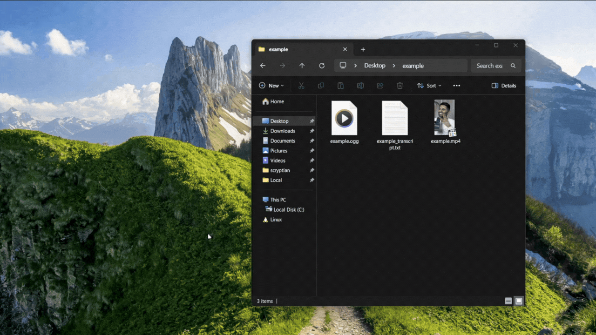Image resolution: width=596 pixels, height=335 pixels.
Task: Close the example tab
Action: 345,49
